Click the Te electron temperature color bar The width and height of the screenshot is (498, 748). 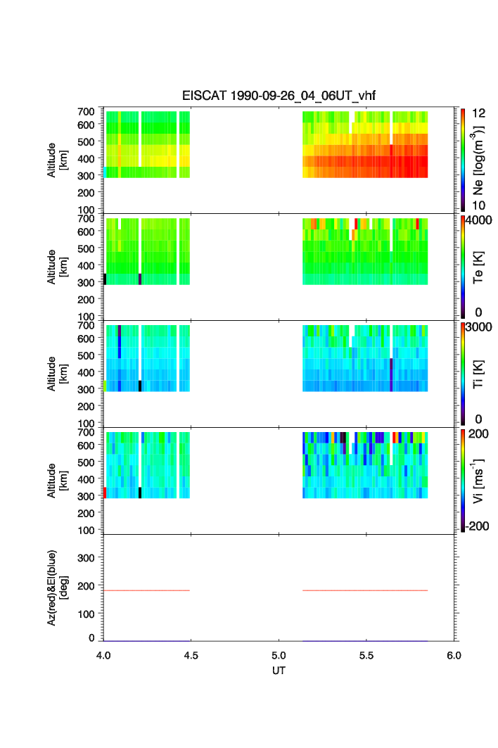click(463, 267)
